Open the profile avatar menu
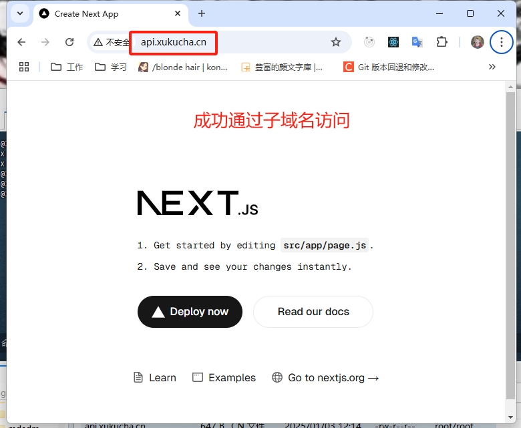The height and width of the screenshot is (428, 521). pos(478,42)
